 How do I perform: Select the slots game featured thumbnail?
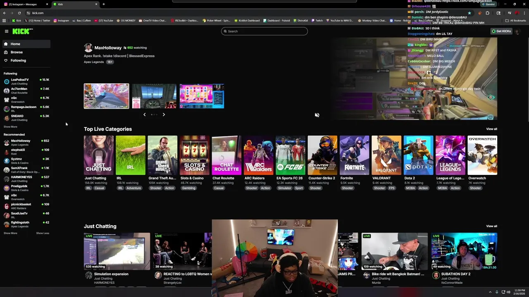pyautogui.click(x=202, y=96)
